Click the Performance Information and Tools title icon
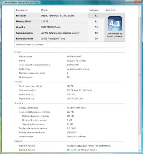This screenshot has width=143, height=154. click(x=3, y=2)
